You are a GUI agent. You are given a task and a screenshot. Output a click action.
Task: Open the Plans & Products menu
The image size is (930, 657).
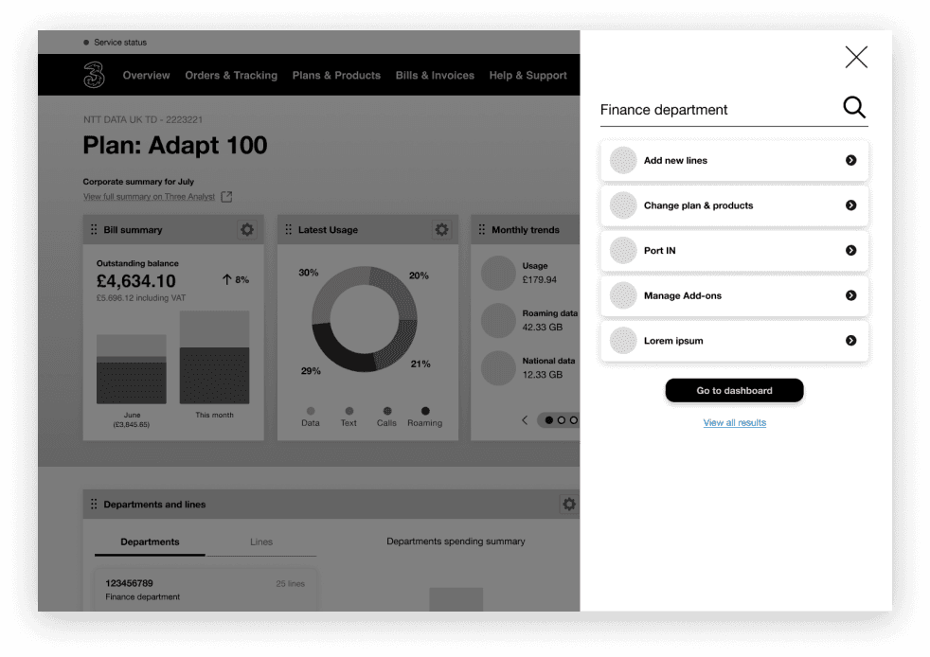click(x=336, y=76)
